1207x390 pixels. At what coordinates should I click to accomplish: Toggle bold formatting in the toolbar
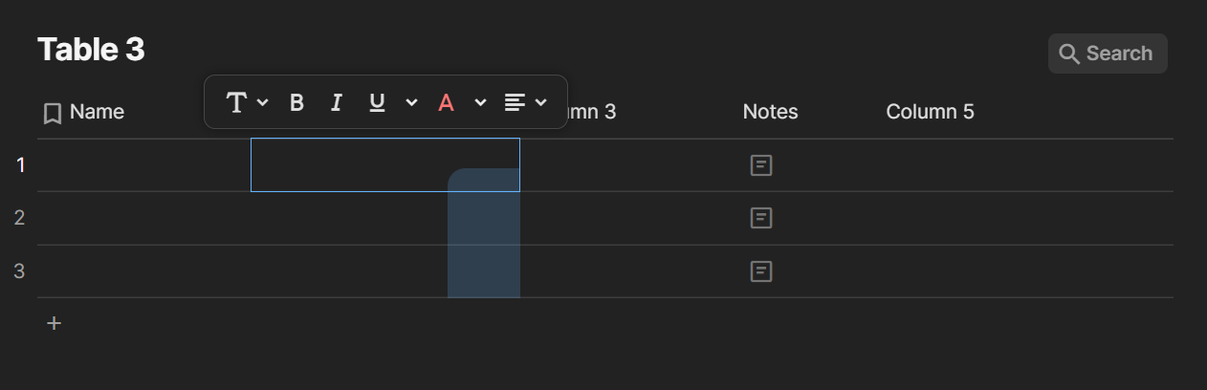296,102
